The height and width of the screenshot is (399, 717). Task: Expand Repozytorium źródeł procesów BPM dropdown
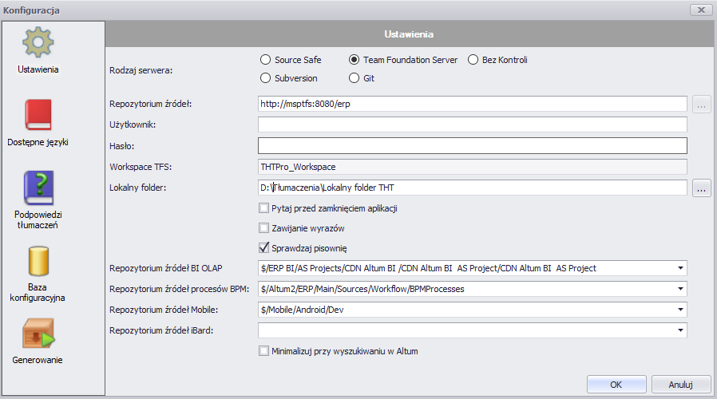680,289
